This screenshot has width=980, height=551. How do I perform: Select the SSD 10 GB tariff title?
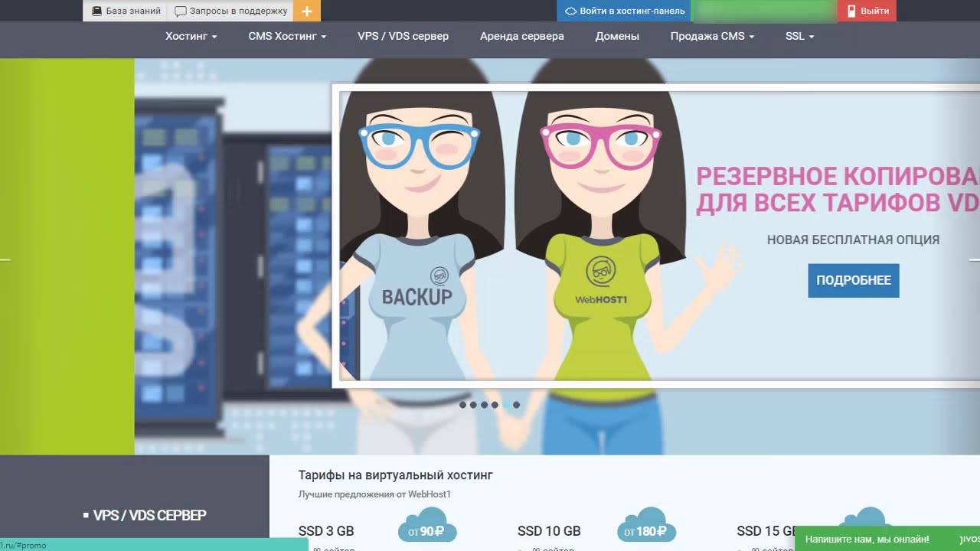point(549,531)
